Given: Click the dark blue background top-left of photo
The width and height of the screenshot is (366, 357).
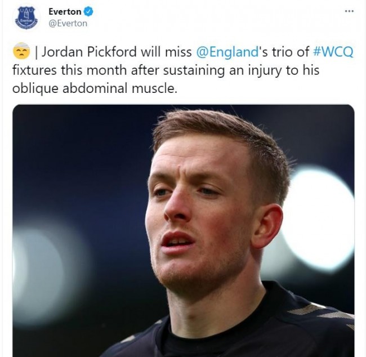Looking at the screenshot, I should 70,140.
